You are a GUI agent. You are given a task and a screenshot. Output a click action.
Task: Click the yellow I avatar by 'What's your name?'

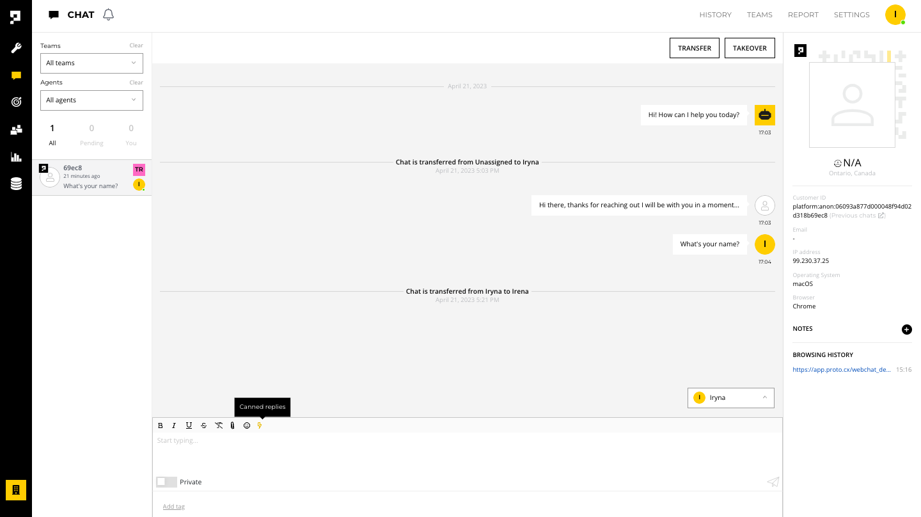click(765, 244)
